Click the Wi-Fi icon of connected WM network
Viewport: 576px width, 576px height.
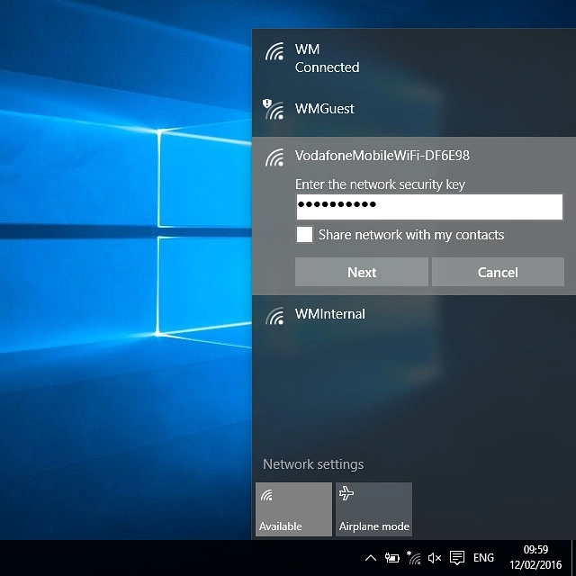coord(274,53)
